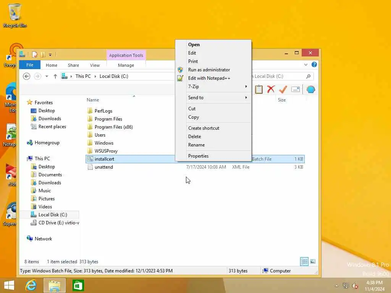Screen dimensions: 391x293
Task: Open Explorer help question mark icon
Action: coord(314,64)
